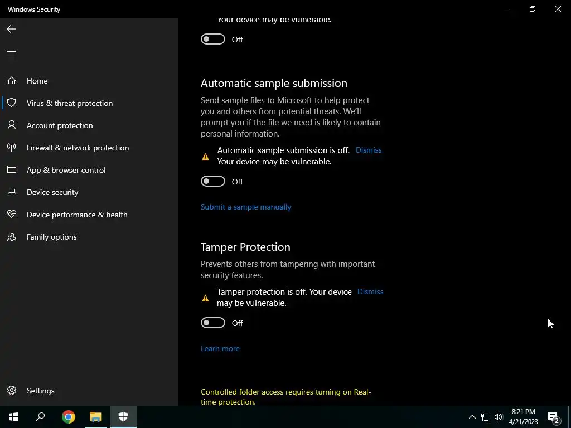Click the Automatic sample submission heading

[274, 83]
